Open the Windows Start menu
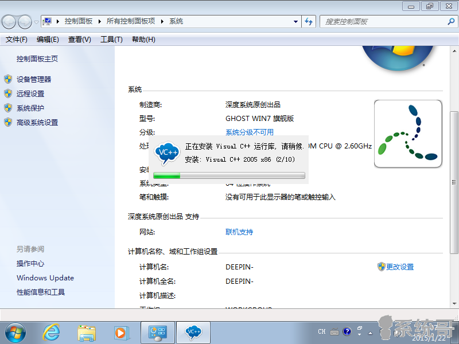459x344 pixels. click(x=15, y=333)
